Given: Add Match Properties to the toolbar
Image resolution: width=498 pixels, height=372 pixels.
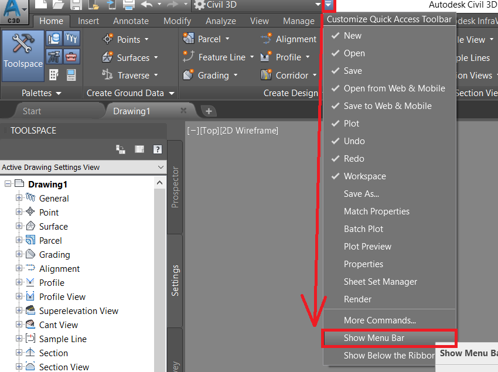Looking at the screenshot, I should (x=390, y=211).
